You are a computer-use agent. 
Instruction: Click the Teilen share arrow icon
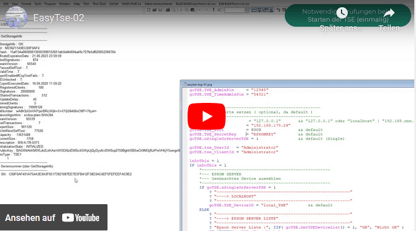[389, 13]
